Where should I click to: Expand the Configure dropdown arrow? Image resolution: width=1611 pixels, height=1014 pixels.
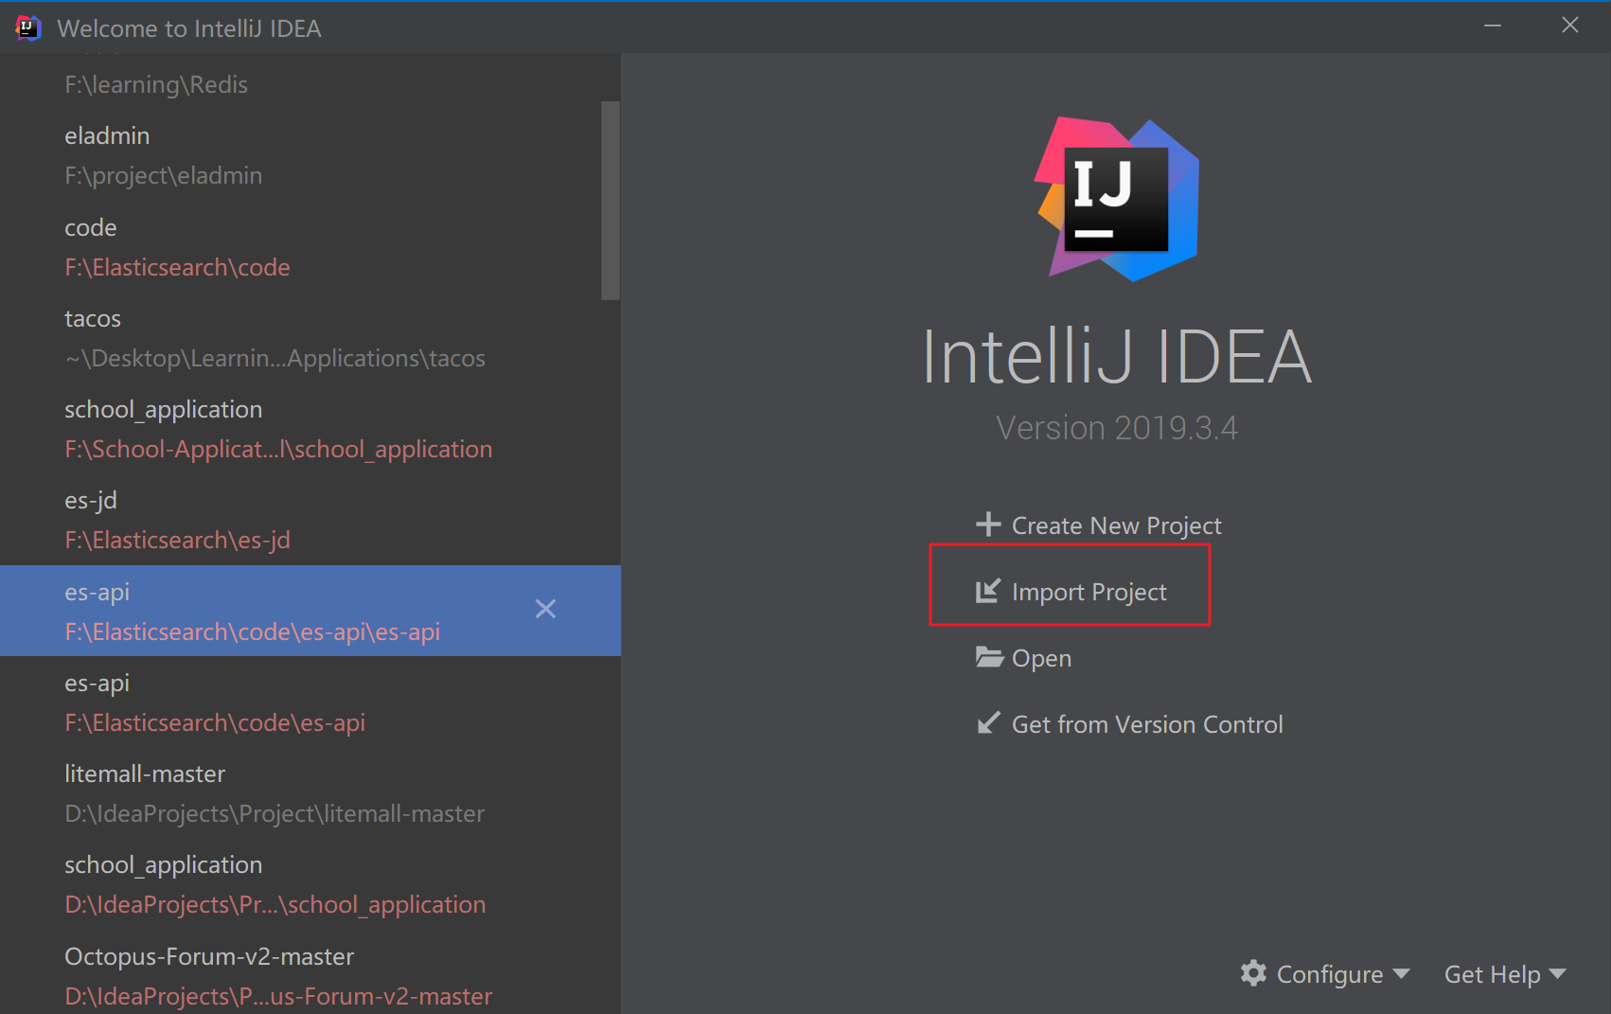point(1402,973)
